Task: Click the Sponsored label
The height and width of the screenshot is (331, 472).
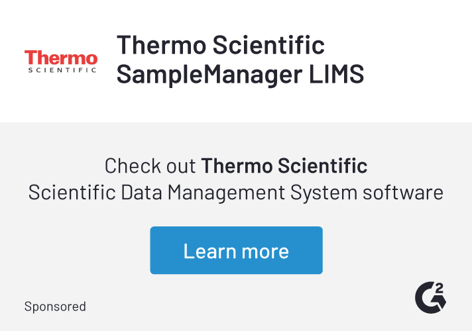Action: [x=55, y=307]
